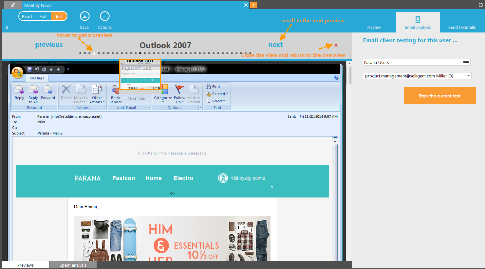Click the pencil edit icon tab
The height and width of the screenshot is (269, 485).
[13, 5]
